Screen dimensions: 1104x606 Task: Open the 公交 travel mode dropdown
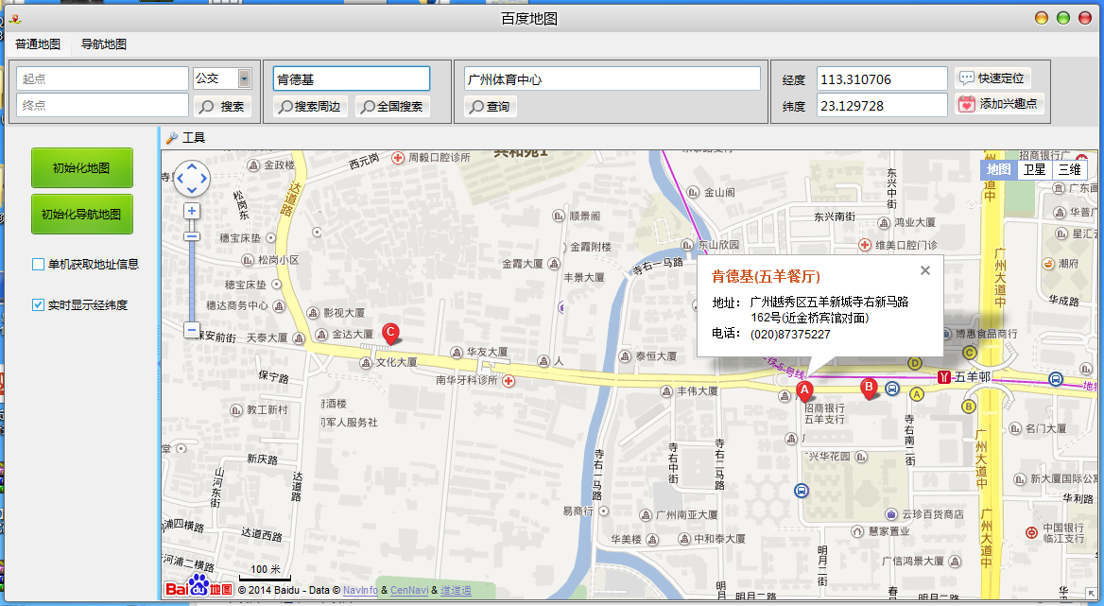pyautogui.click(x=244, y=78)
